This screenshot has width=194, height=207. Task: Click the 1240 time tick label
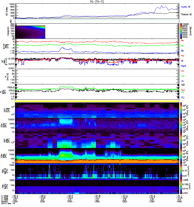pyautogui.click(x=70, y=202)
